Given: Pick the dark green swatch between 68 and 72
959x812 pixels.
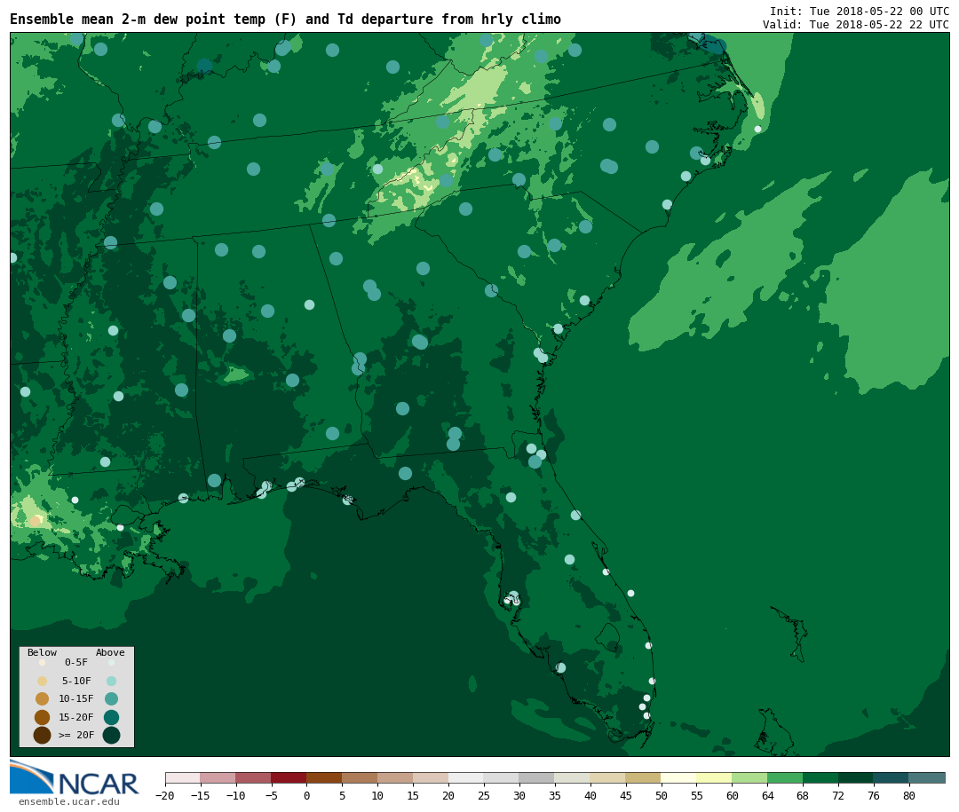Looking at the screenshot, I should tap(820, 777).
